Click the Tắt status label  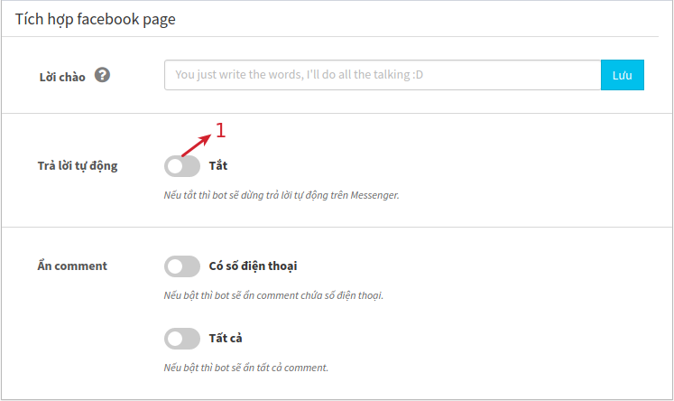click(x=218, y=165)
